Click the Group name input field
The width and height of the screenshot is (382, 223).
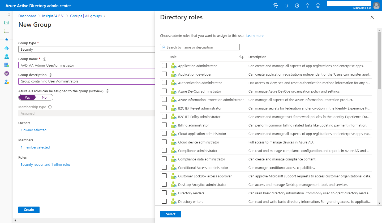tap(87, 65)
